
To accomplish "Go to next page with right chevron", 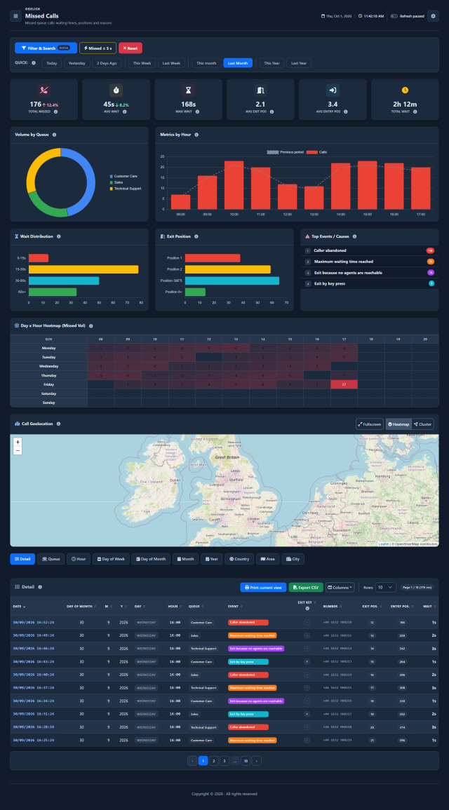I will [257, 760].
